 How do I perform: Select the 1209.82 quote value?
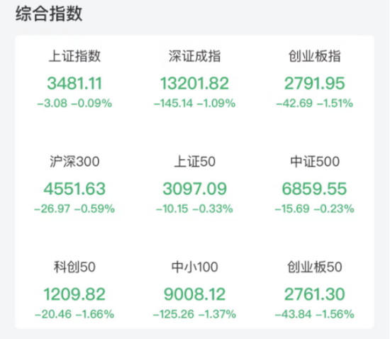[x=74, y=294]
